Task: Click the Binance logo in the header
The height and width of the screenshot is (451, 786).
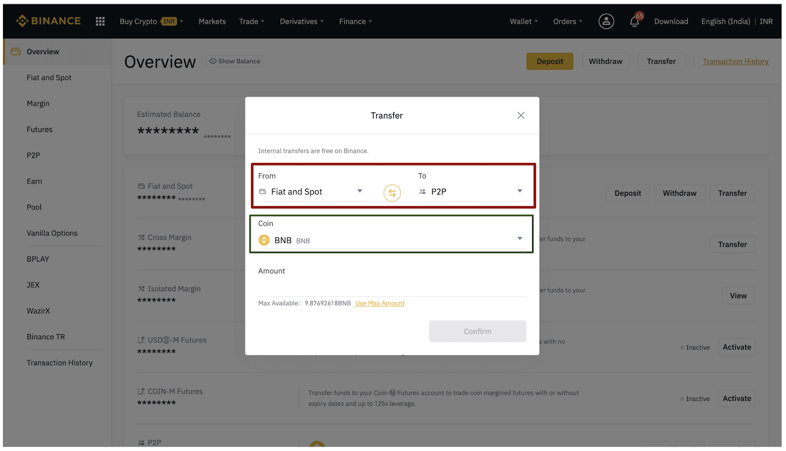Action: point(48,21)
